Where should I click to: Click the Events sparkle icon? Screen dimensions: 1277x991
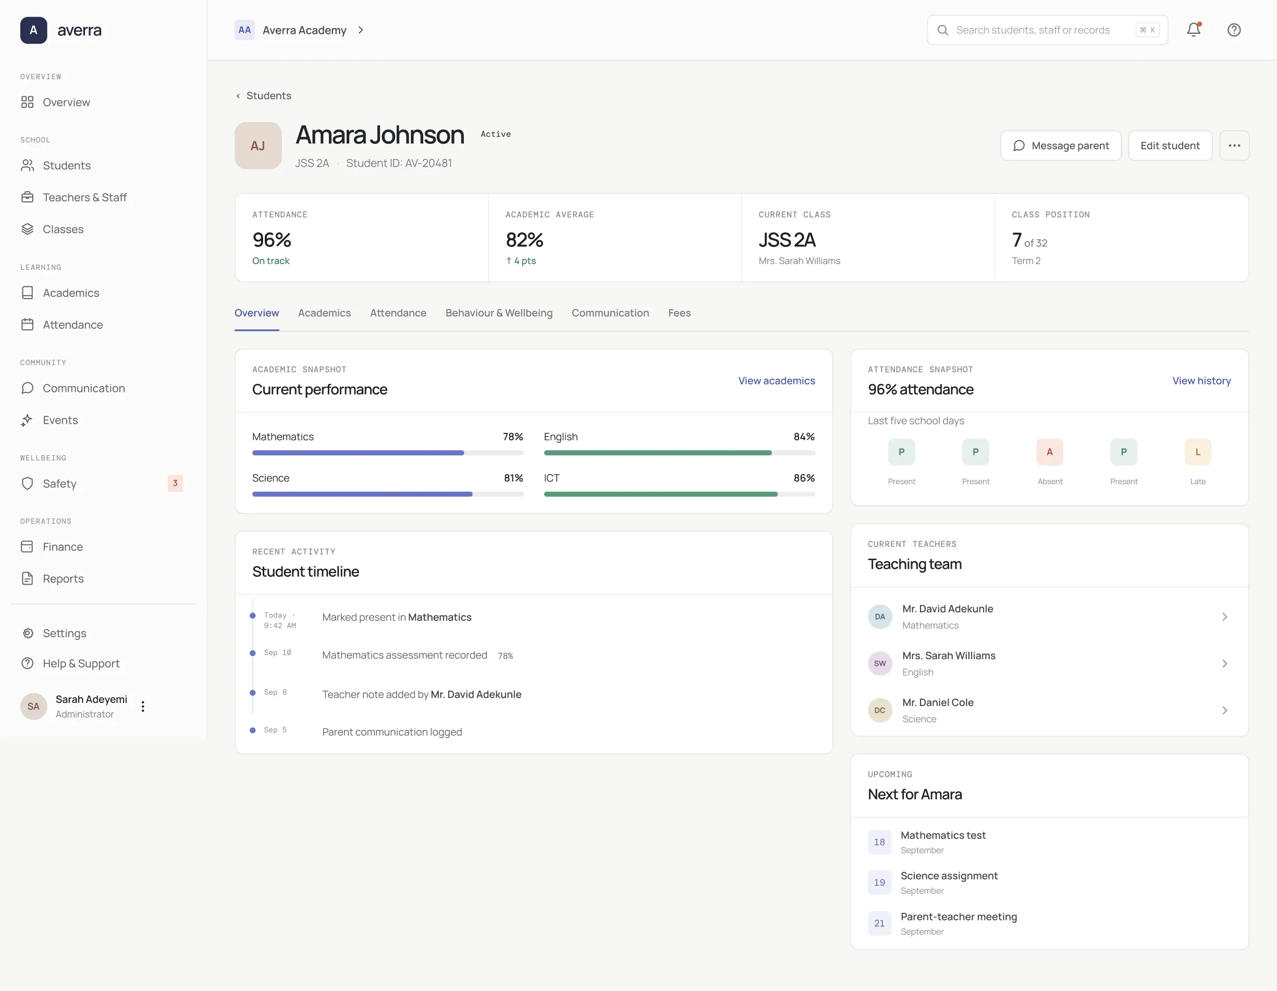point(28,420)
